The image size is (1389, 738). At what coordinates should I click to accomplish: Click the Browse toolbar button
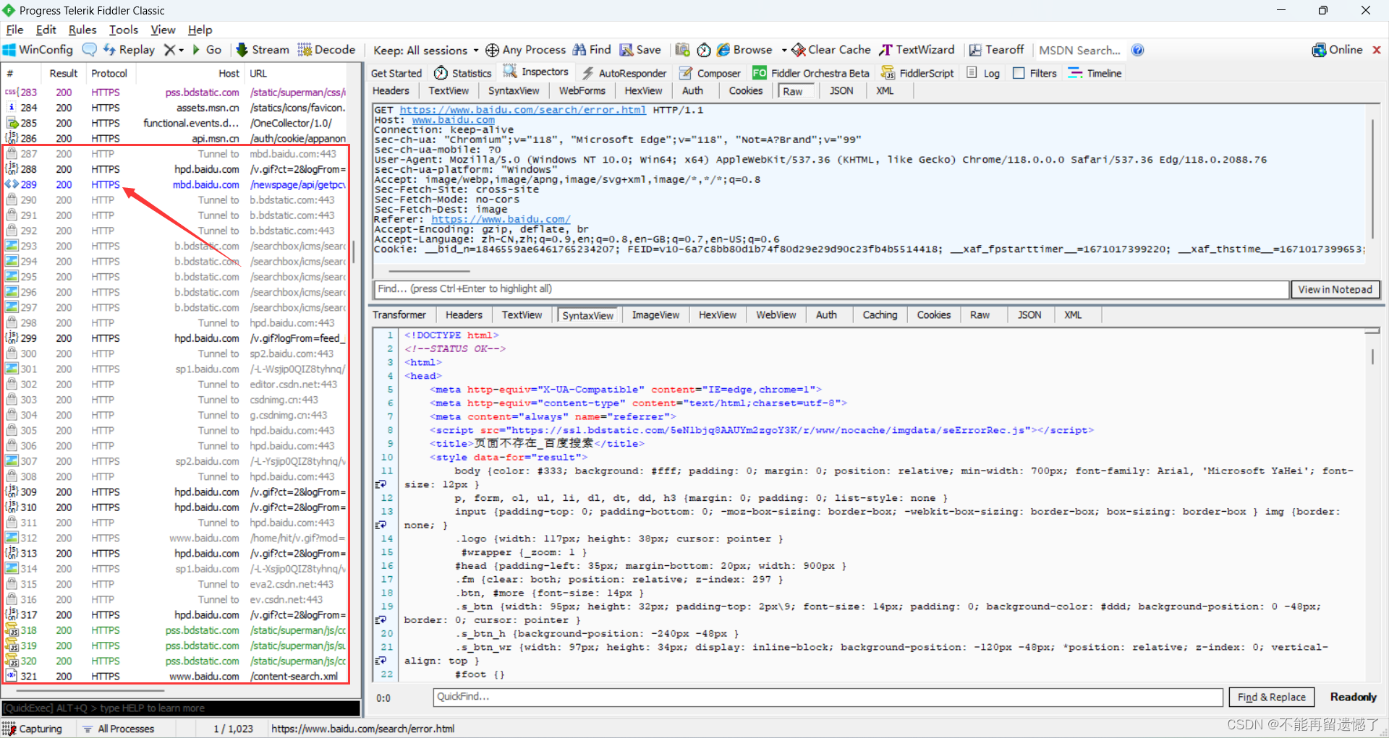pyautogui.click(x=744, y=50)
